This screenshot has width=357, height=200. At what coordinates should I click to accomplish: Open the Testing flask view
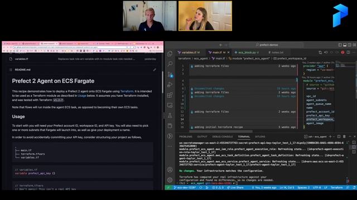pyautogui.click(x=170, y=116)
